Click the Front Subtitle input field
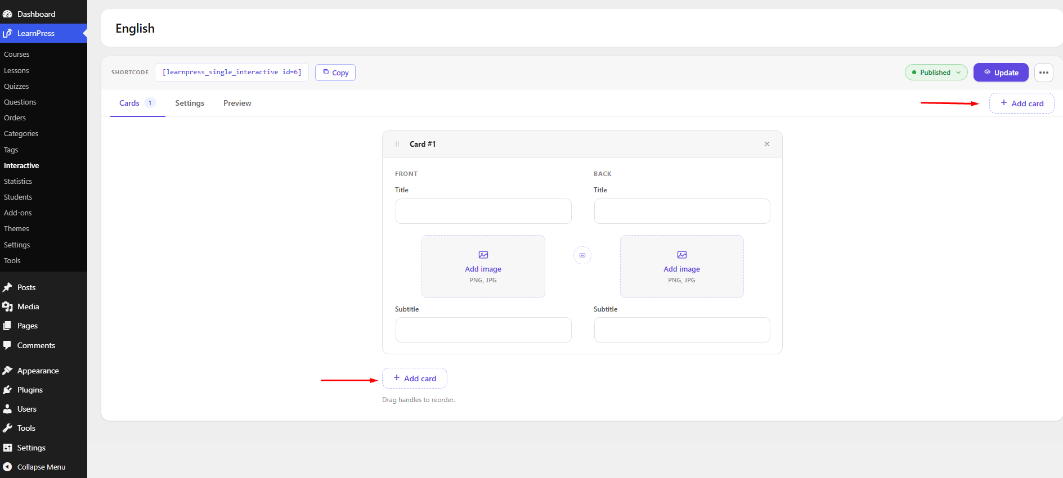Image resolution: width=1063 pixels, height=478 pixels. (x=483, y=330)
